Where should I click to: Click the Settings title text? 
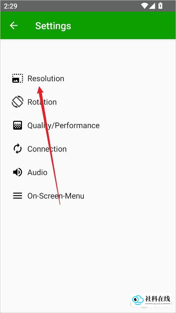[x=53, y=26]
